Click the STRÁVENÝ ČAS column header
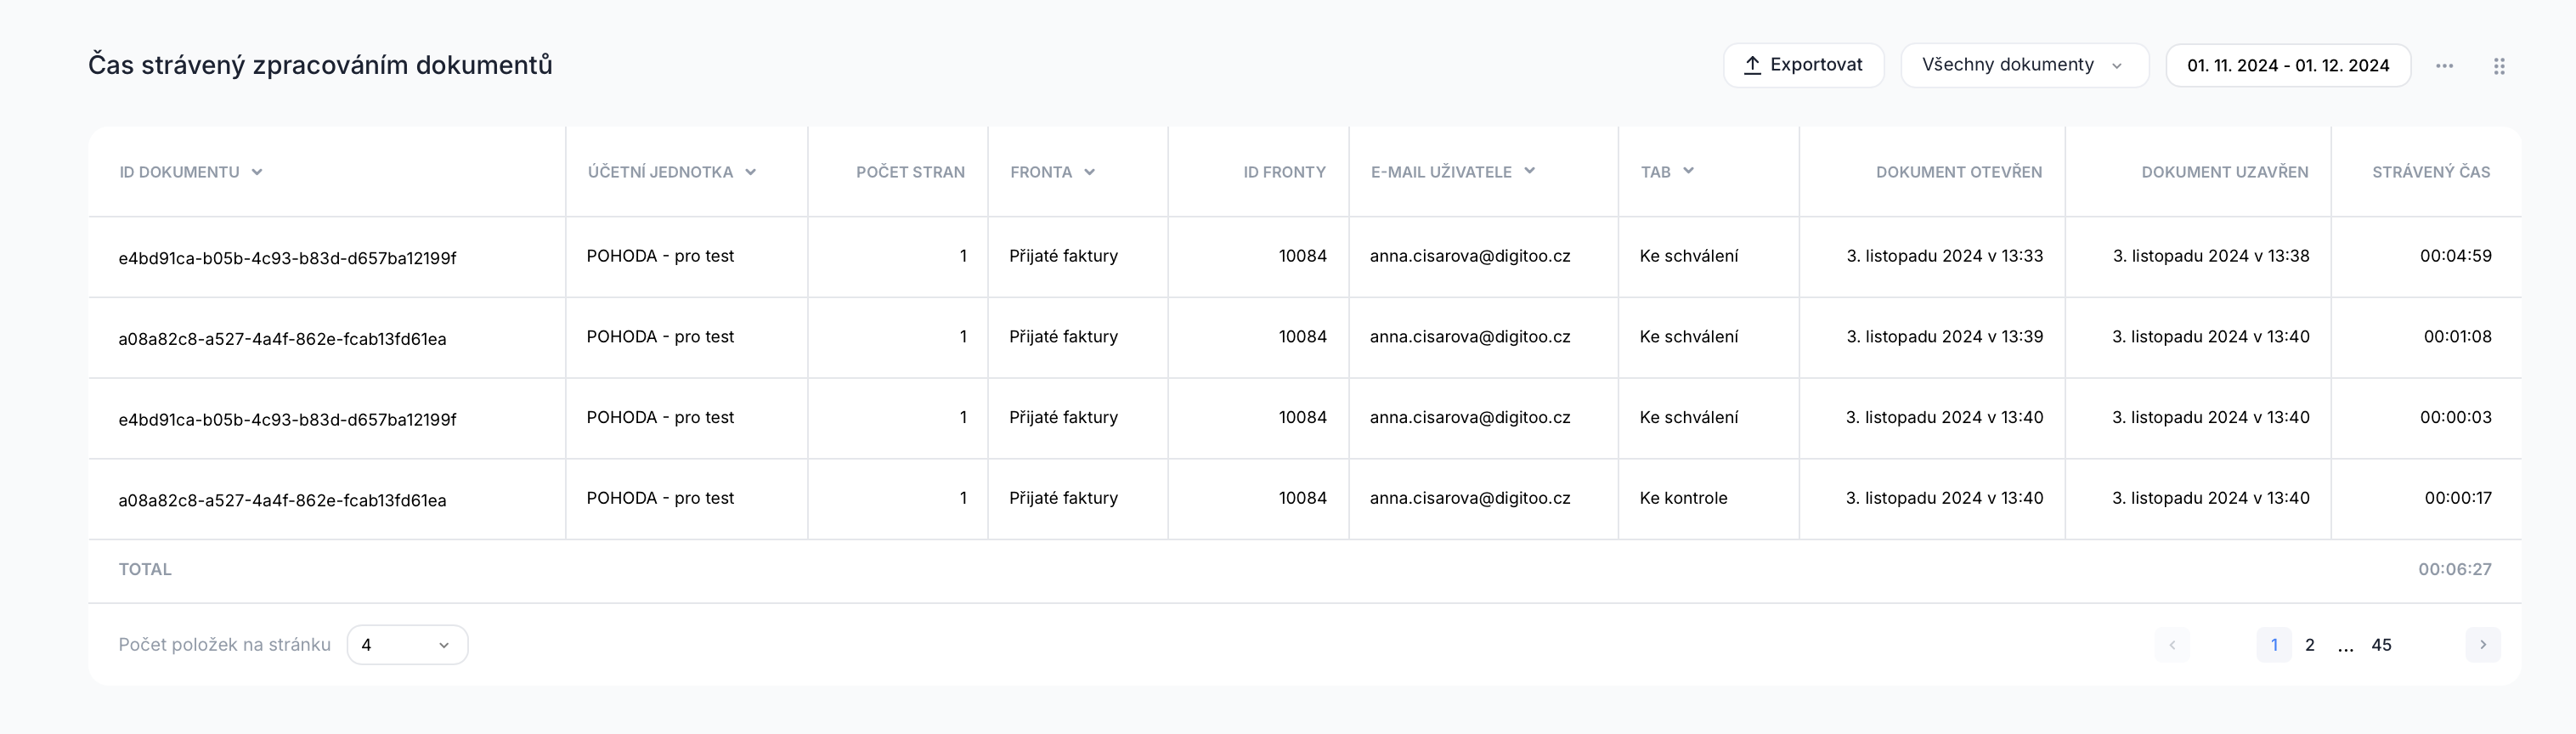Image resolution: width=2576 pixels, height=734 pixels. pyautogui.click(x=2431, y=172)
